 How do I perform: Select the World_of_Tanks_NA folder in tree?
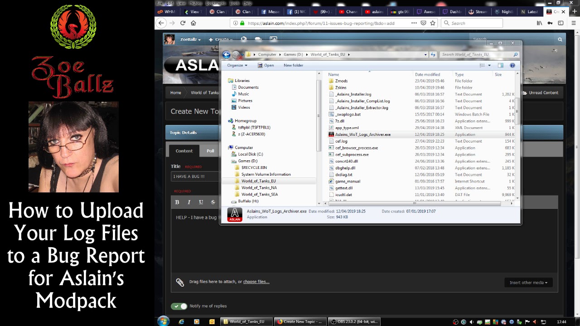pos(259,187)
